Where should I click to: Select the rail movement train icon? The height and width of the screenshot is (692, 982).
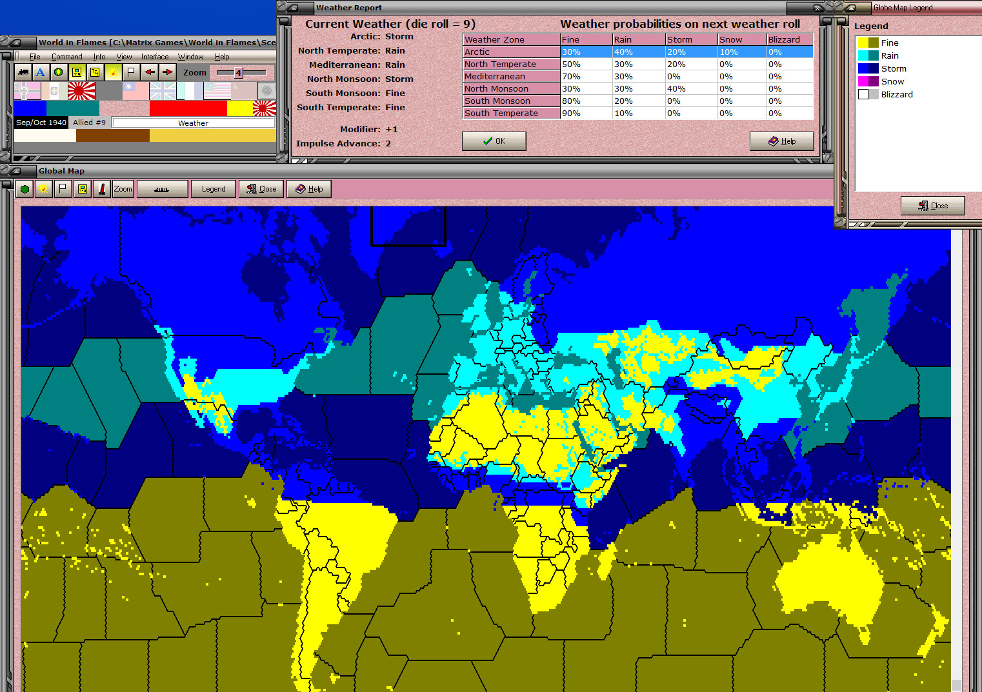click(x=23, y=72)
